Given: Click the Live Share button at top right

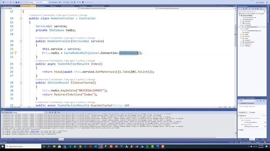Looking at the screenshot, I should (260, 3).
